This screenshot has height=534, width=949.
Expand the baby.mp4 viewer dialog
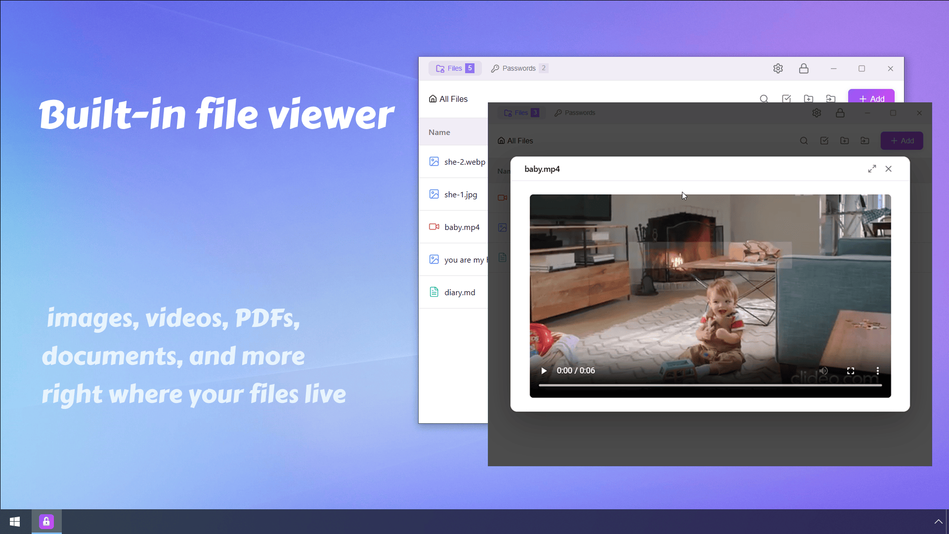(872, 169)
